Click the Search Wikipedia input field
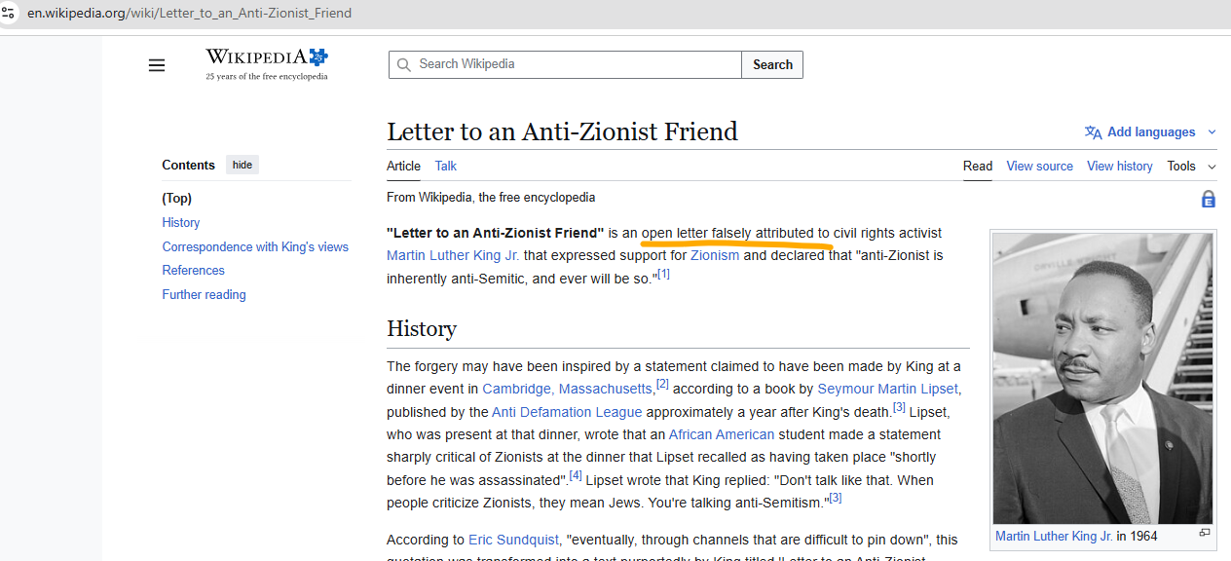The image size is (1231, 561). pyautogui.click(x=575, y=64)
